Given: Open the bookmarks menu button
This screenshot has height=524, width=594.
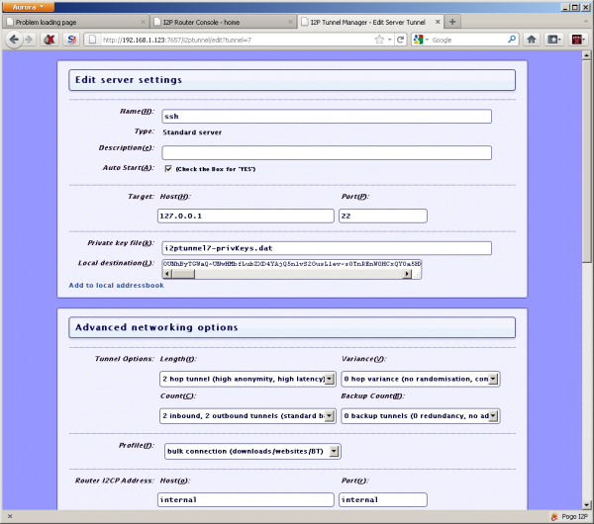Looking at the screenshot, I should tap(554, 40).
